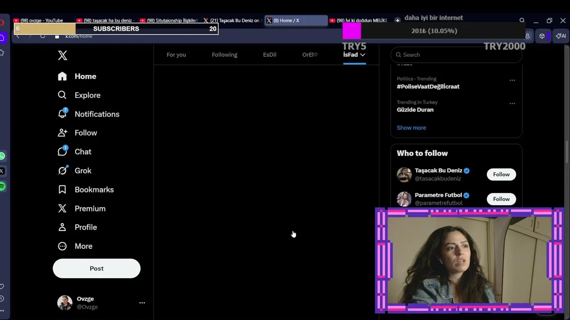Open trending topic Güzide Duran
The image size is (570, 320).
point(415,110)
